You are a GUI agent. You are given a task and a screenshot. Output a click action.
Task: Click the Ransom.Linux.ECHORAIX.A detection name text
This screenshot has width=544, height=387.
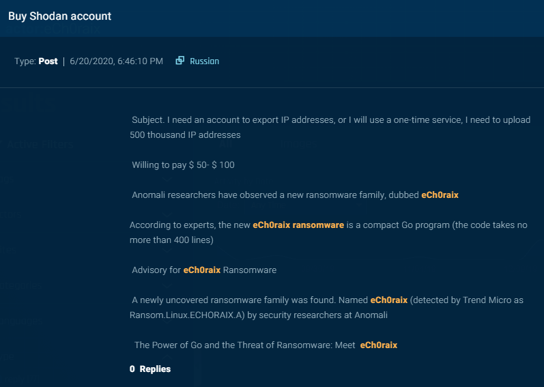[187, 315]
